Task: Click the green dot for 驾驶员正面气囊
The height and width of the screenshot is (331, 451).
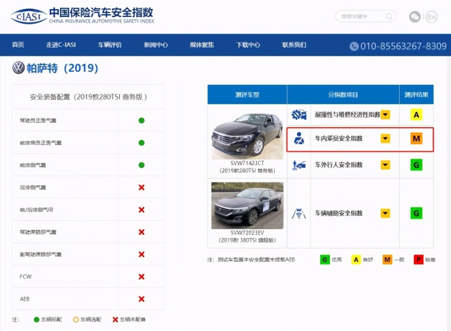Action: tap(141, 121)
